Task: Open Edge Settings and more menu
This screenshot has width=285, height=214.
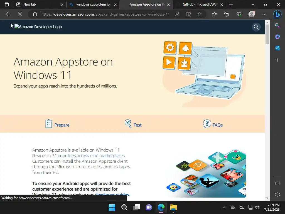Action: tap(264, 14)
